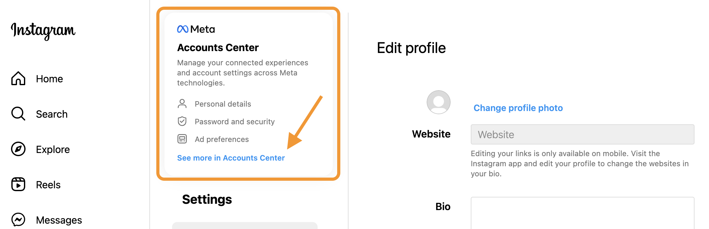
Task: Open See more in Accounts Center link
Action: (x=231, y=158)
